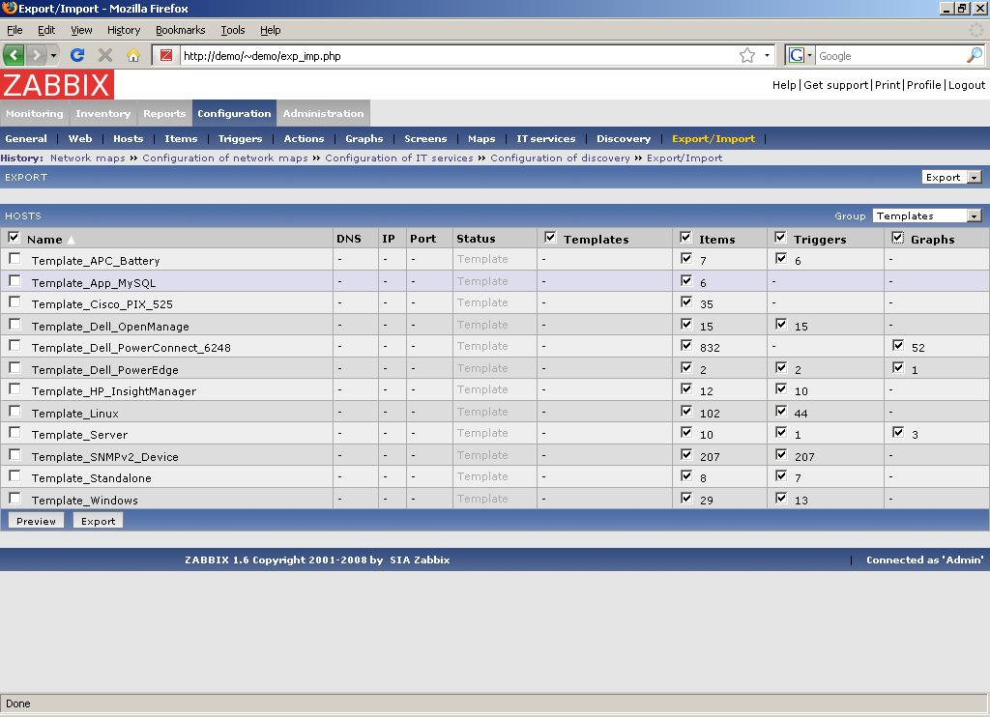Toggle the Templates column header checkbox
The image size is (990, 717).
pyautogui.click(x=550, y=238)
